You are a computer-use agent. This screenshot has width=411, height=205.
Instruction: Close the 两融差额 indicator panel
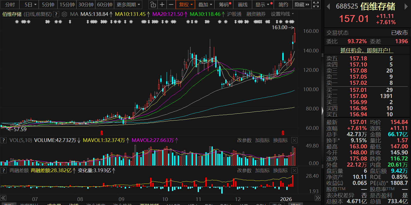click(294, 171)
